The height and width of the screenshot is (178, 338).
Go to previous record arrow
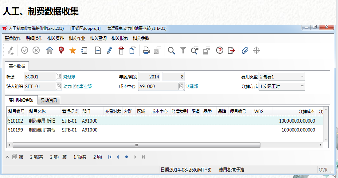(118, 157)
